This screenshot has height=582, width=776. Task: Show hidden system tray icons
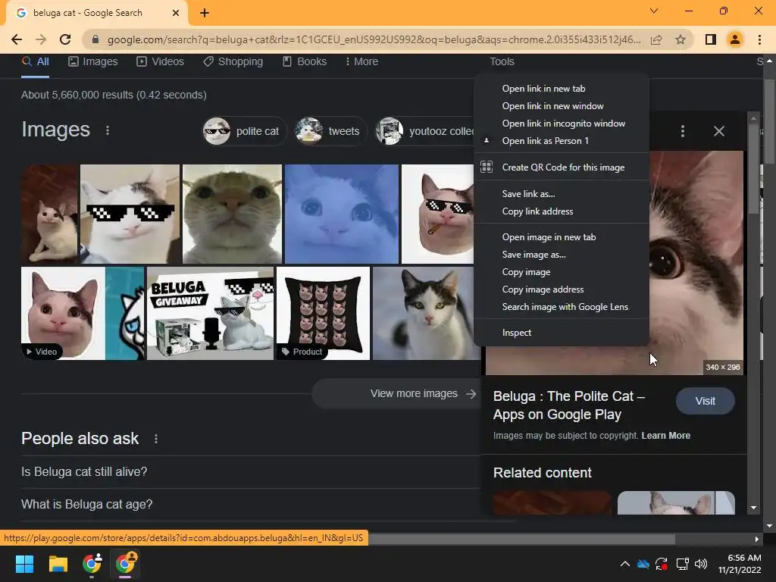625,564
